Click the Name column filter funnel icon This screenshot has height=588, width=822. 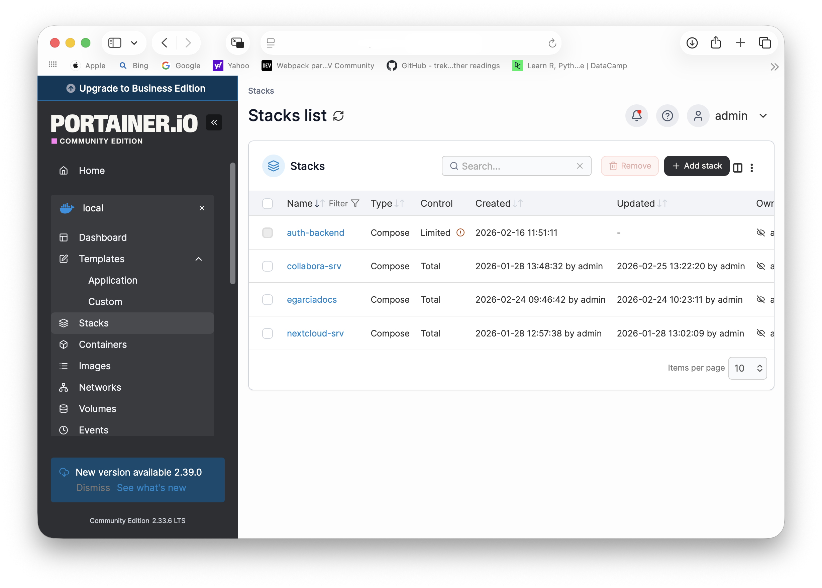pos(355,203)
